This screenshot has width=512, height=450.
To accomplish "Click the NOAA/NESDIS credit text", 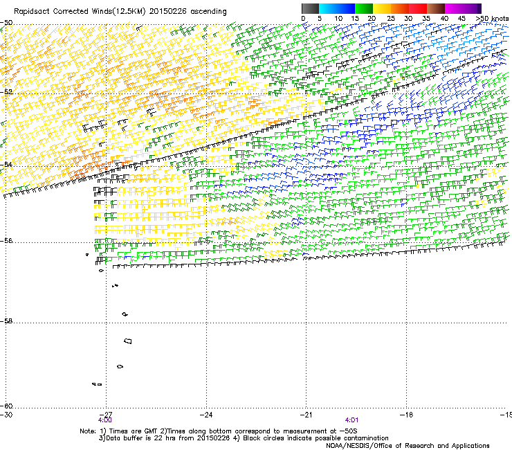I will pyautogui.click(x=408, y=446).
